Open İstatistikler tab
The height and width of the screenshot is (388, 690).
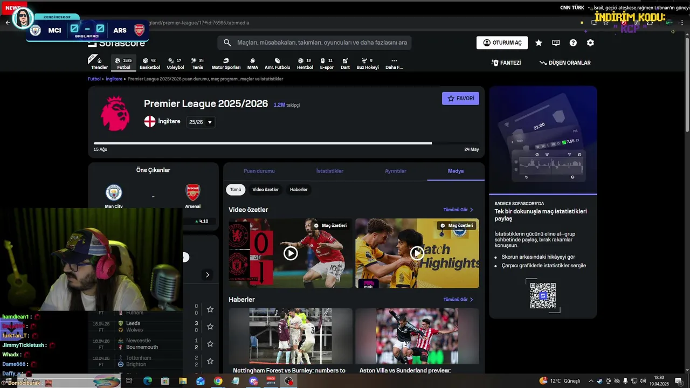coord(330,171)
